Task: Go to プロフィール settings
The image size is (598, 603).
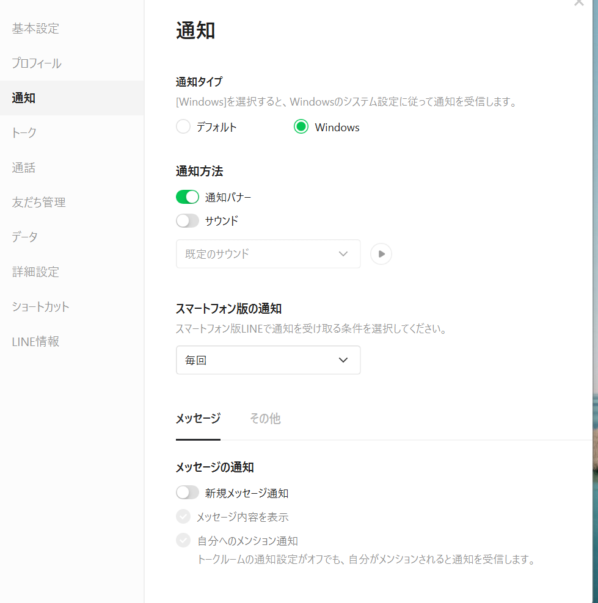Action: (37, 63)
